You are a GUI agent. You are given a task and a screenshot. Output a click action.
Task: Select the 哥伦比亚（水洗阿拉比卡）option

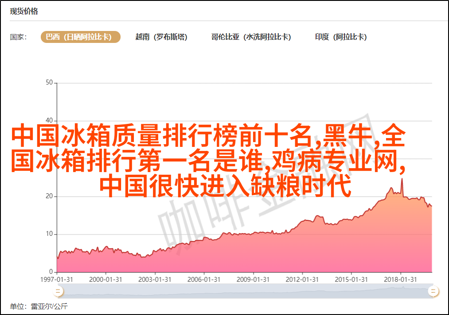pos(251,37)
